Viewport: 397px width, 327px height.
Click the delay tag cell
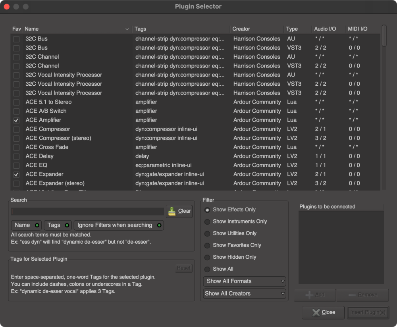point(142,156)
